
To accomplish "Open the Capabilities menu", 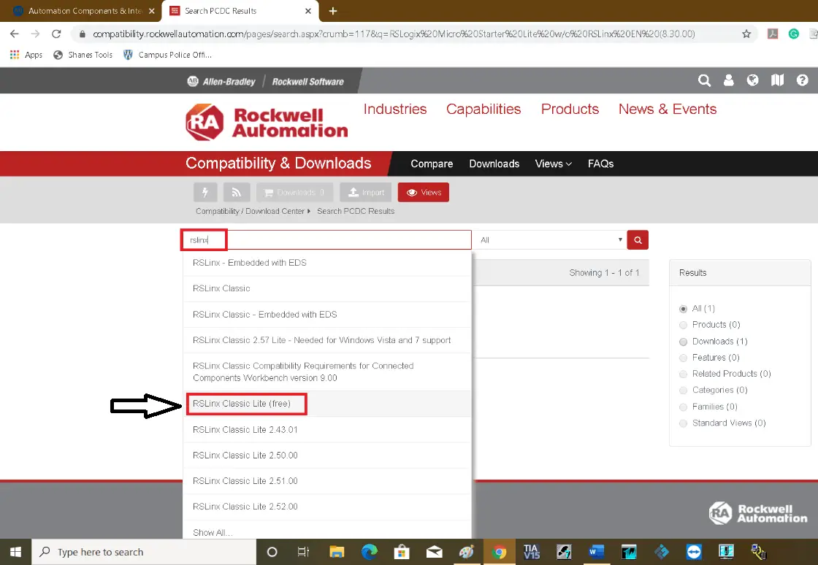I will (x=483, y=109).
